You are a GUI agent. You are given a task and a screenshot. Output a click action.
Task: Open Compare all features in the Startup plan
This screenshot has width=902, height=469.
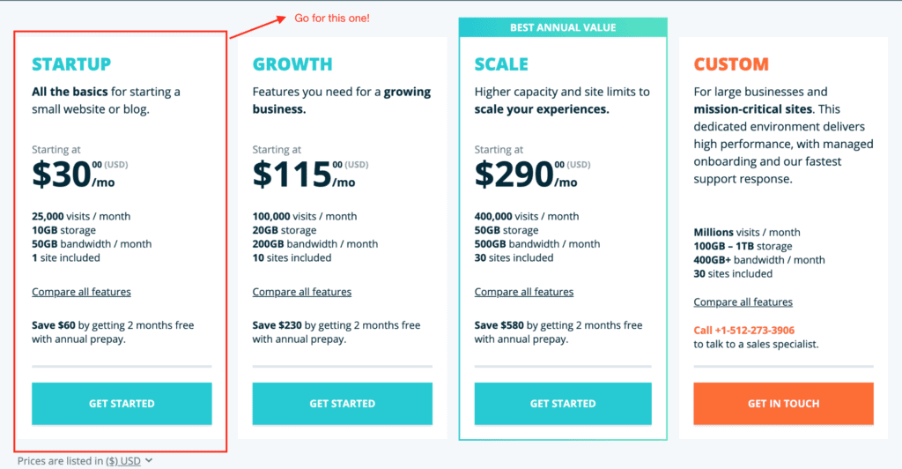tap(81, 292)
